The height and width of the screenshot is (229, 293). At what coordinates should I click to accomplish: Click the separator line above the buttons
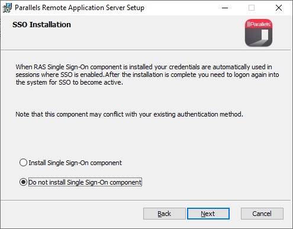tap(146, 200)
